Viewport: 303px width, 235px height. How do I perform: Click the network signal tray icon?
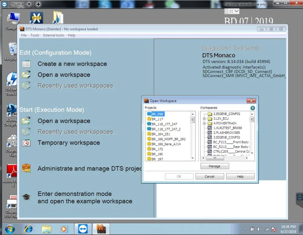click(x=266, y=229)
